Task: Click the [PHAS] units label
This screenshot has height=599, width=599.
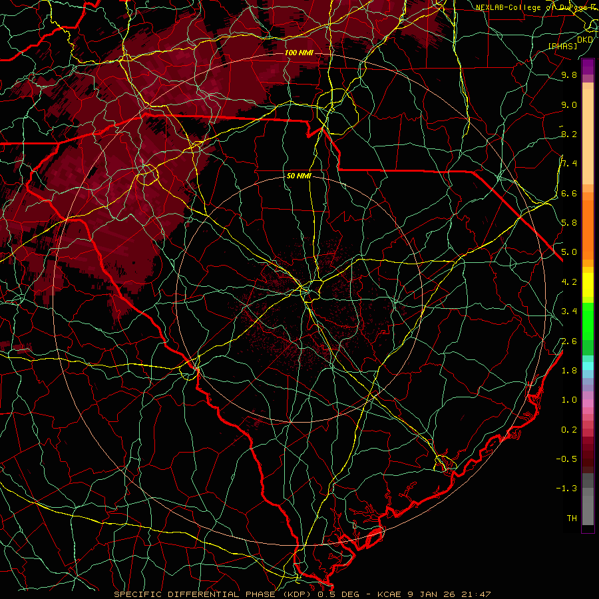Action: click(x=562, y=47)
